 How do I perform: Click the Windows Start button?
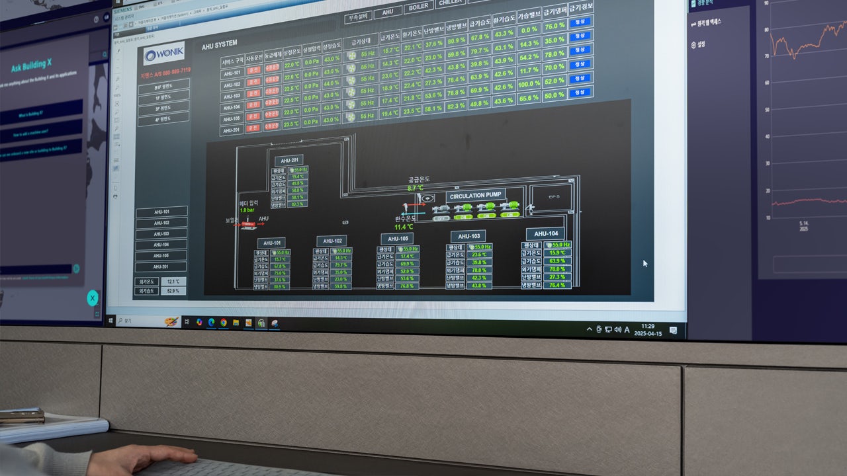[111, 319]
